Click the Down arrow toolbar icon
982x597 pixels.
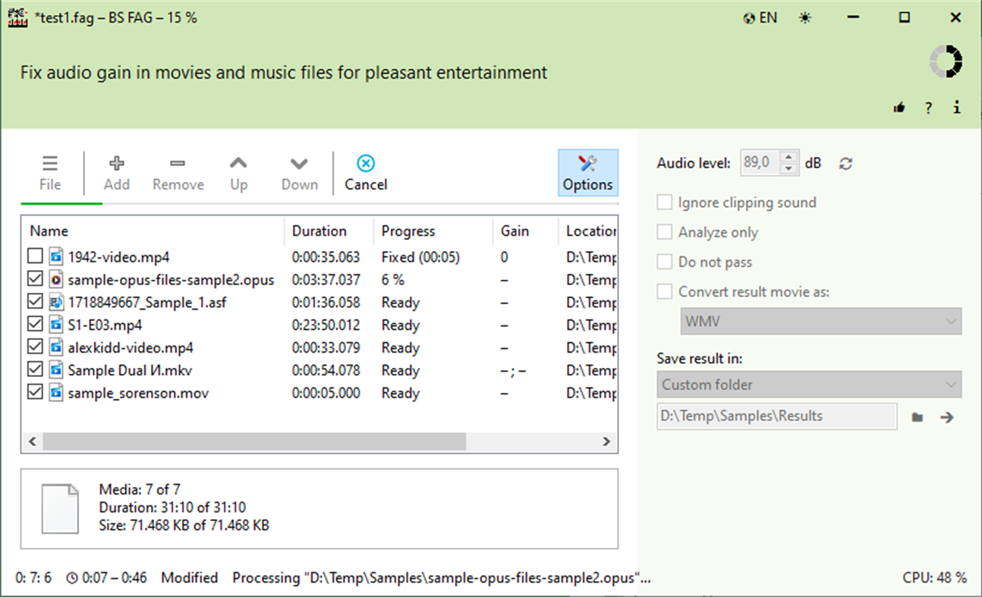click(x=298, y=171)
